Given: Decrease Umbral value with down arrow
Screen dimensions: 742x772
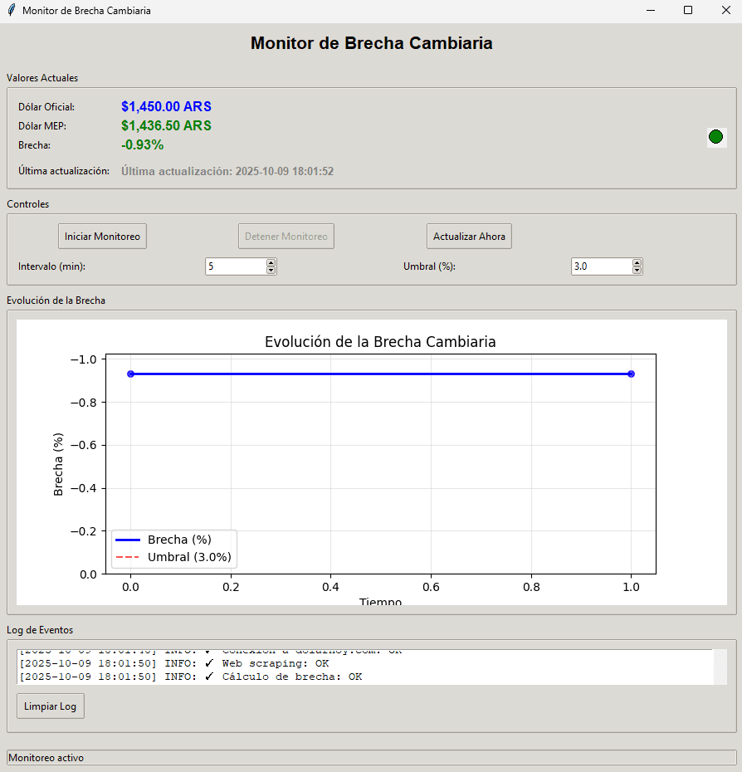Looking at the screenshot, I should [x=637, y=271].
